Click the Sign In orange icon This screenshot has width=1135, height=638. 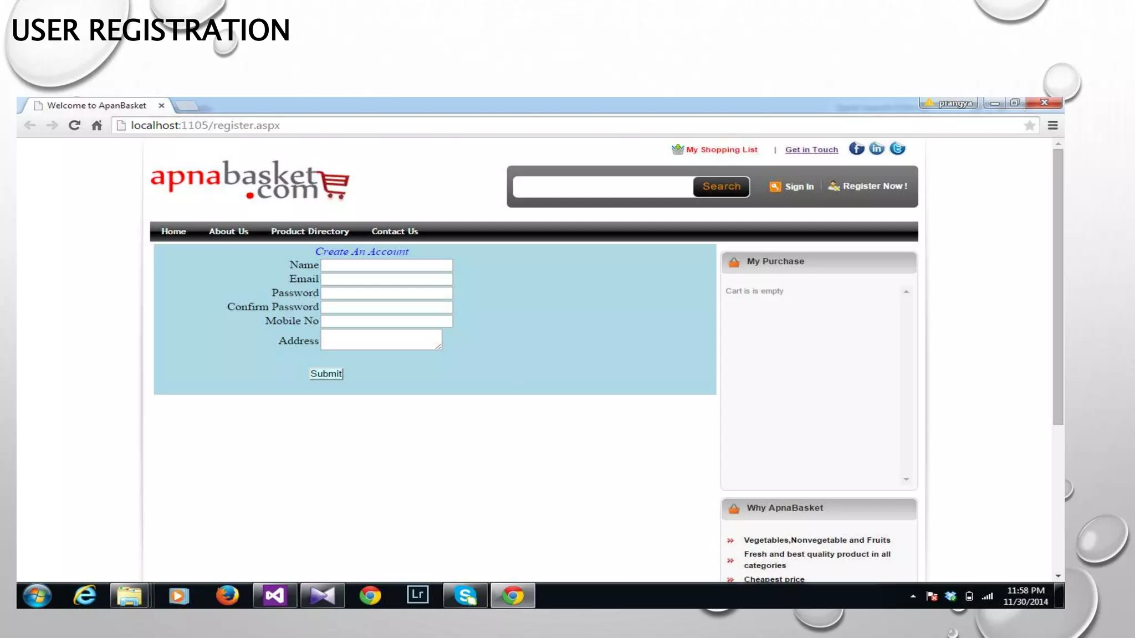(775, 187)
